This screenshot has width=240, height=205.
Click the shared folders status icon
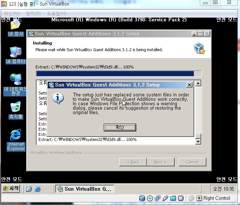(173, 198)
